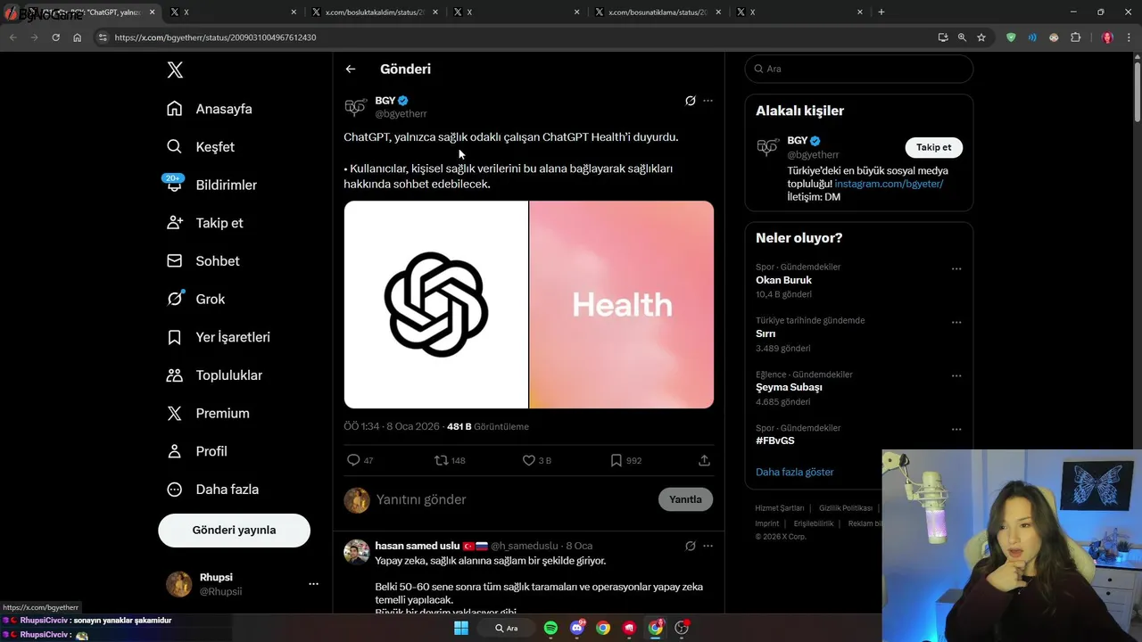Open the OpenAI logo image
Screen dimensions: 1142x642
point(435,304)
